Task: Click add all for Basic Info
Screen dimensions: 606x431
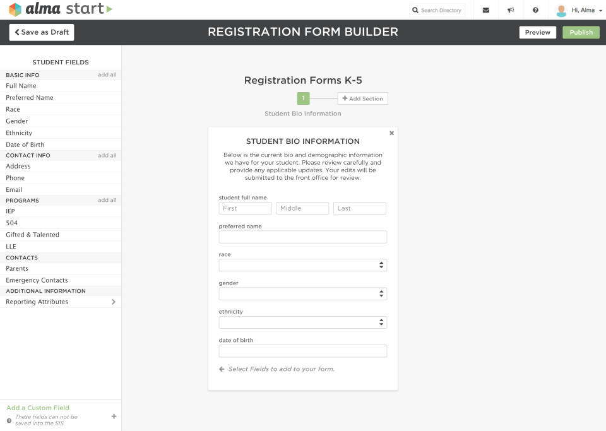Action: [x=107, y=74]
